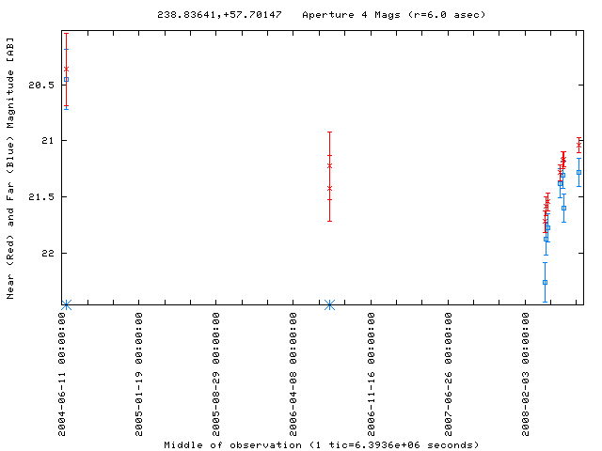This screenshot has height=451, width=602.
Task: Select the y-axis label 20.5
Action: coord(41,86)
